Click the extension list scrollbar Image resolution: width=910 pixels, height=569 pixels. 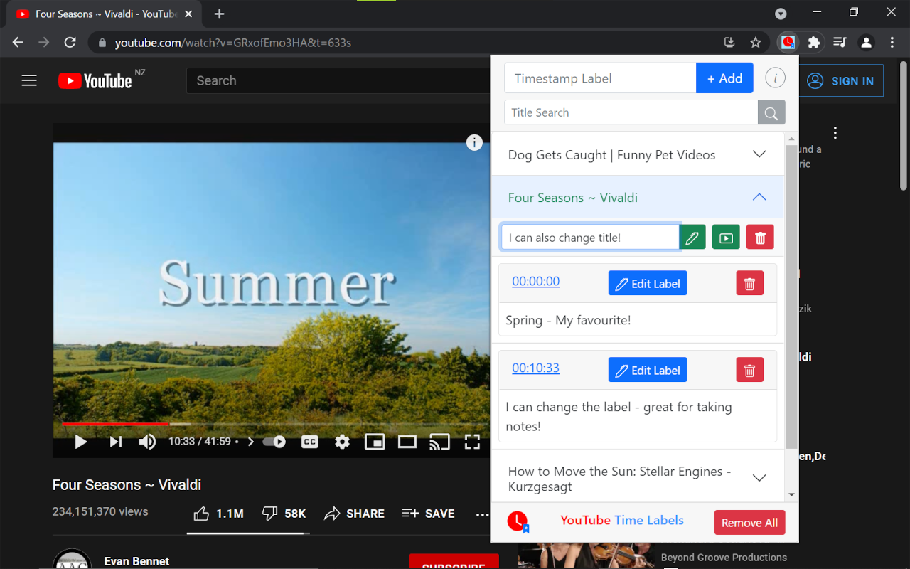pos(791,297)
